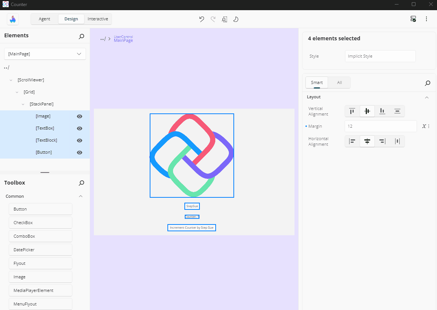Click the redo arrow icon
This screenshot has height=310, width=437.
click(x=213, y=19)
